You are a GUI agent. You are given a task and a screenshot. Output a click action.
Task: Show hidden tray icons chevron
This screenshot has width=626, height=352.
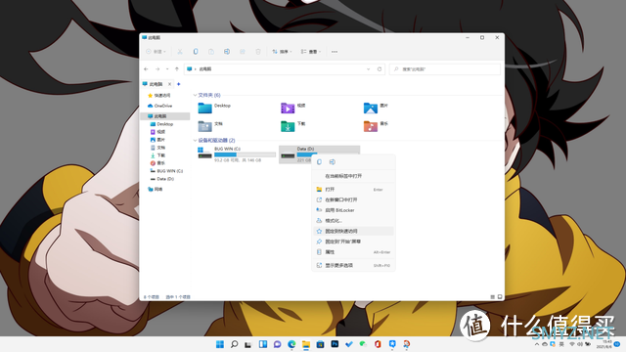tap(537, 344)
